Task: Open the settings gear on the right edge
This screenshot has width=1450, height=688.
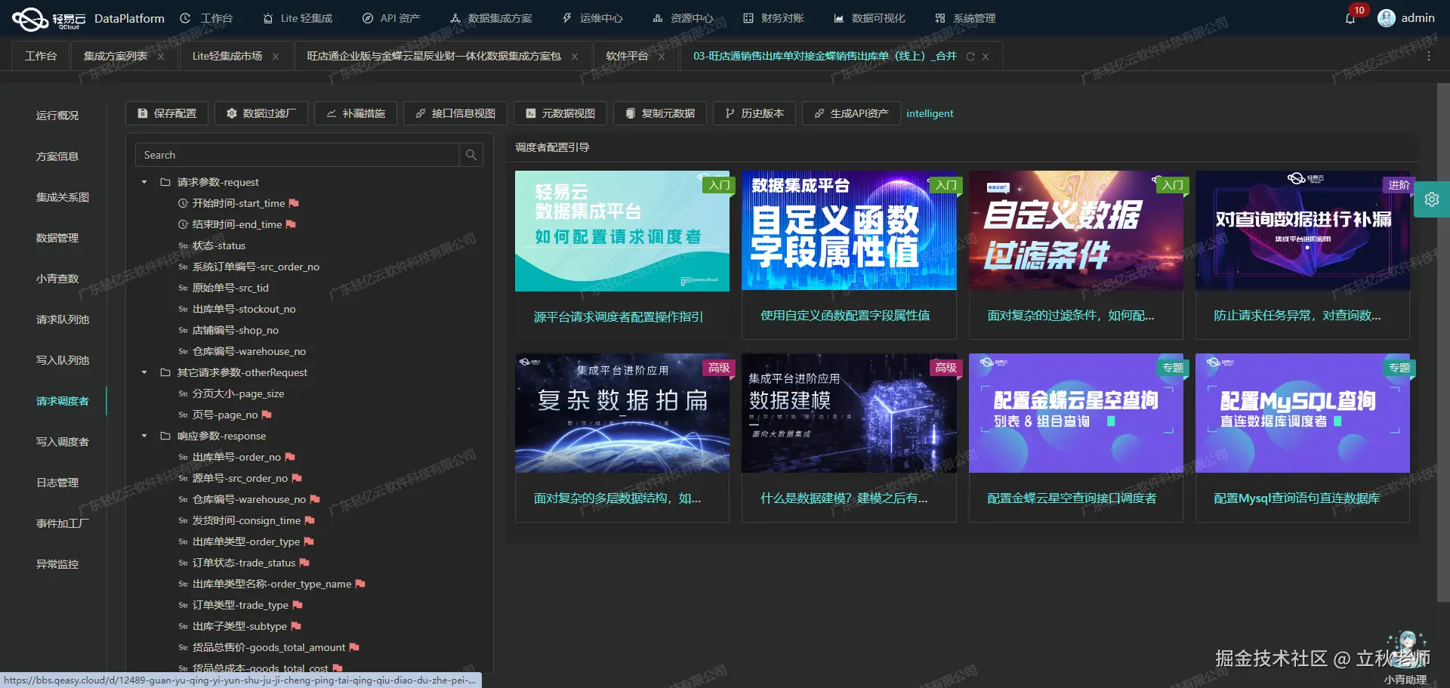Action: 1432,199
